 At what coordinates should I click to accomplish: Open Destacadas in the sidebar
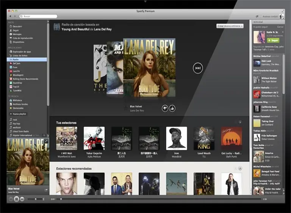pos(18,108)
